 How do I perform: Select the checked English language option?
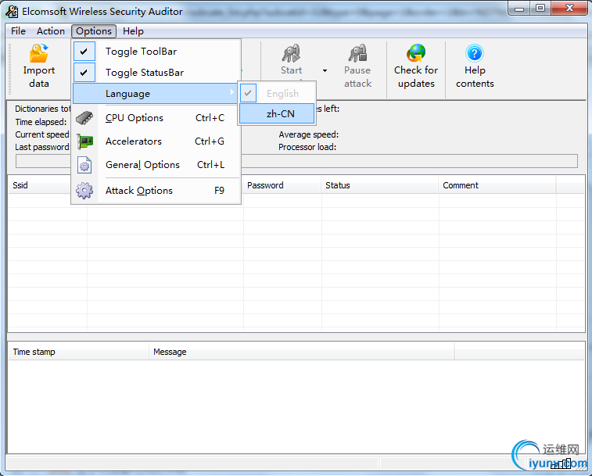tap(277, 93)
